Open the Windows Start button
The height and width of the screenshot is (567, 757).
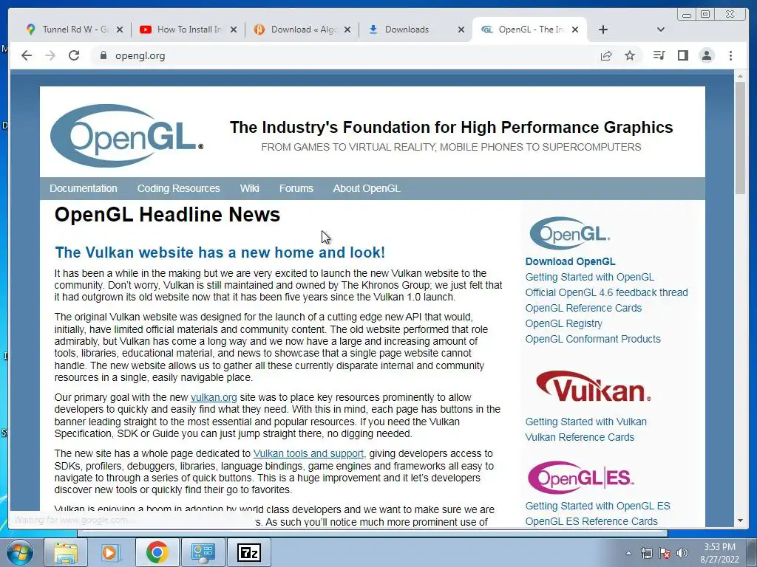point(20,552)
